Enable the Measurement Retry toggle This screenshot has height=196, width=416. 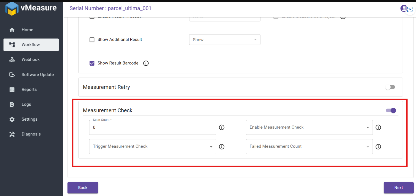[x=390, y=87]
